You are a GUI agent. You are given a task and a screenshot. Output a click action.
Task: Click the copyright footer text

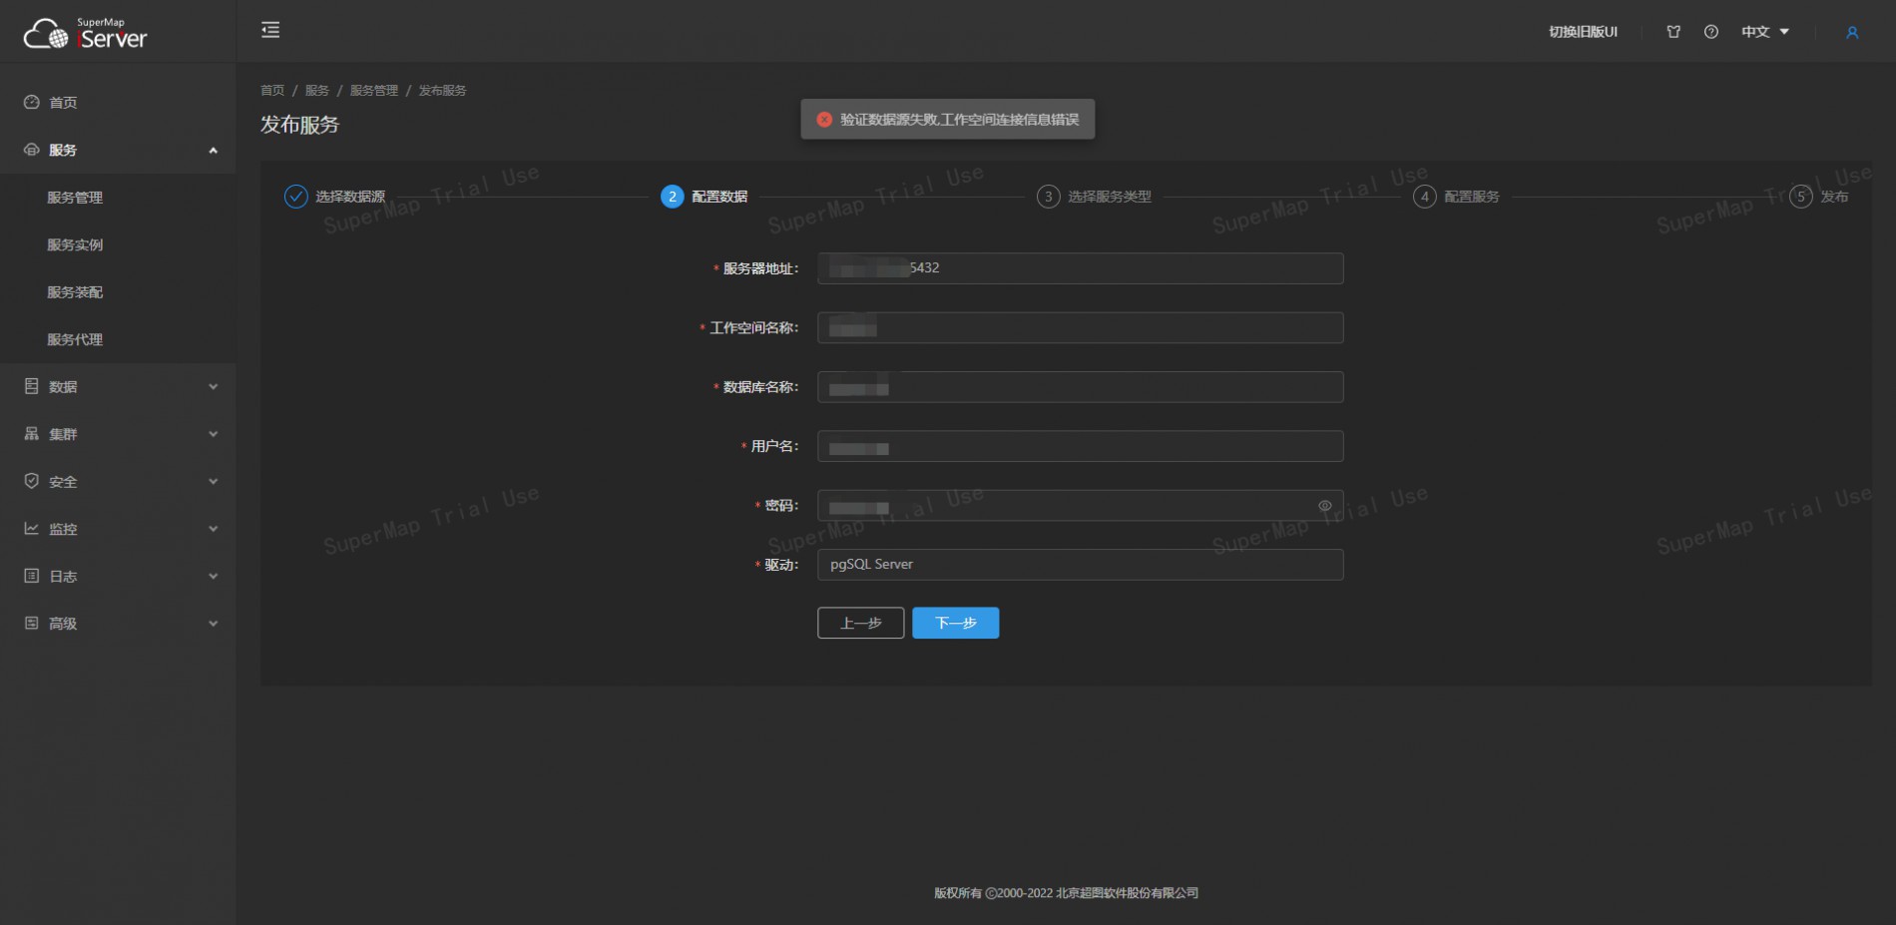point(1066,893)
